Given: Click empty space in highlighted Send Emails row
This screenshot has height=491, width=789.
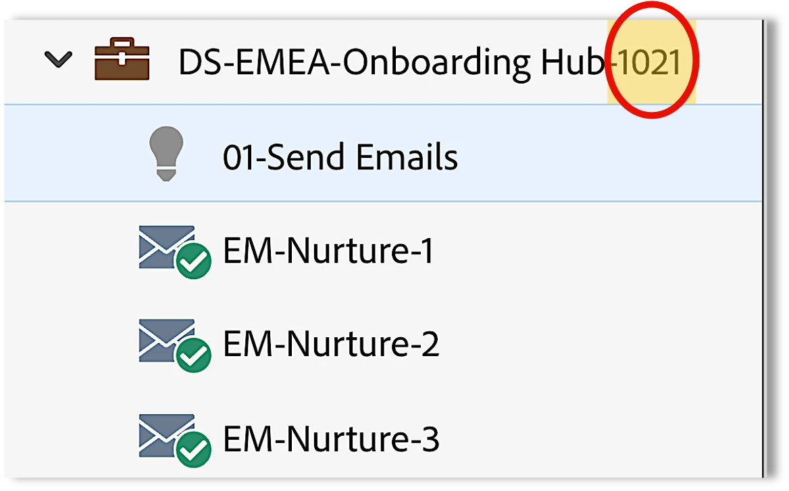Looking at the screenshot, I should 604,153.
